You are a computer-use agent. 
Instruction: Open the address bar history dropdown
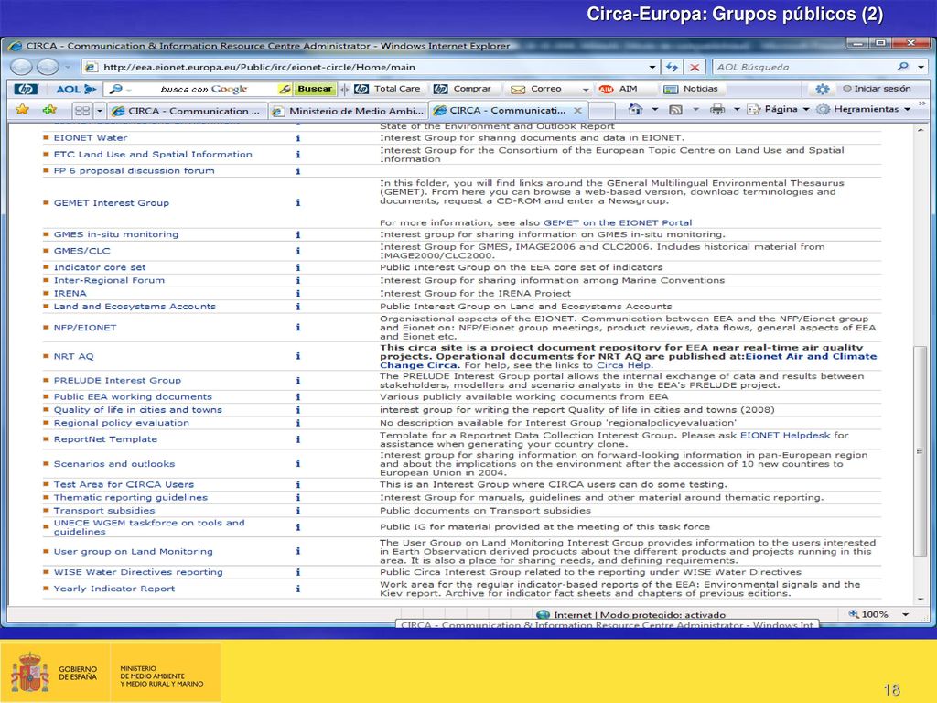click(652, 67)
